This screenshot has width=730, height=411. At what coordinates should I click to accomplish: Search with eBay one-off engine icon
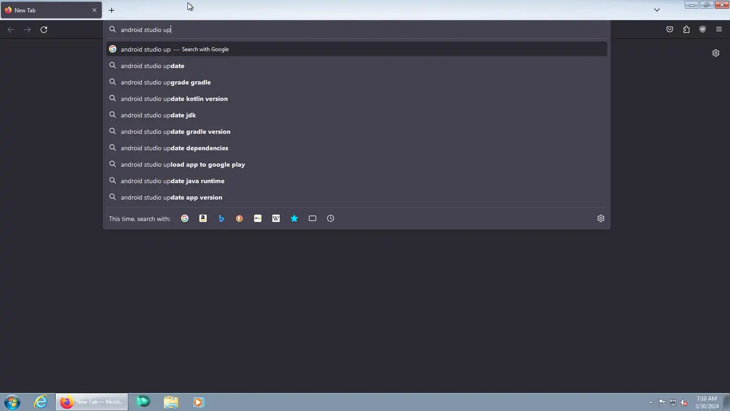coord(258,219)
